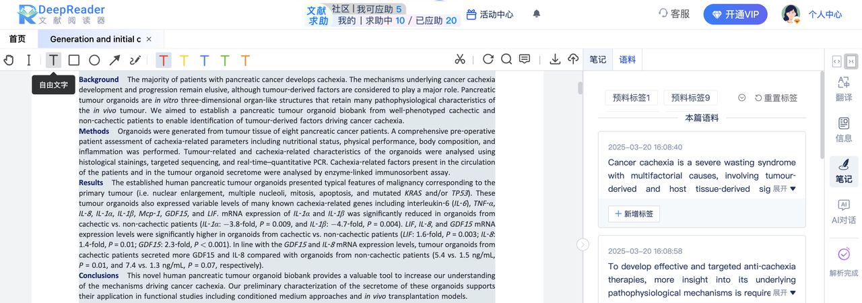Click the Results heading in abstract
862x303 pixels.
click(91, 182)
